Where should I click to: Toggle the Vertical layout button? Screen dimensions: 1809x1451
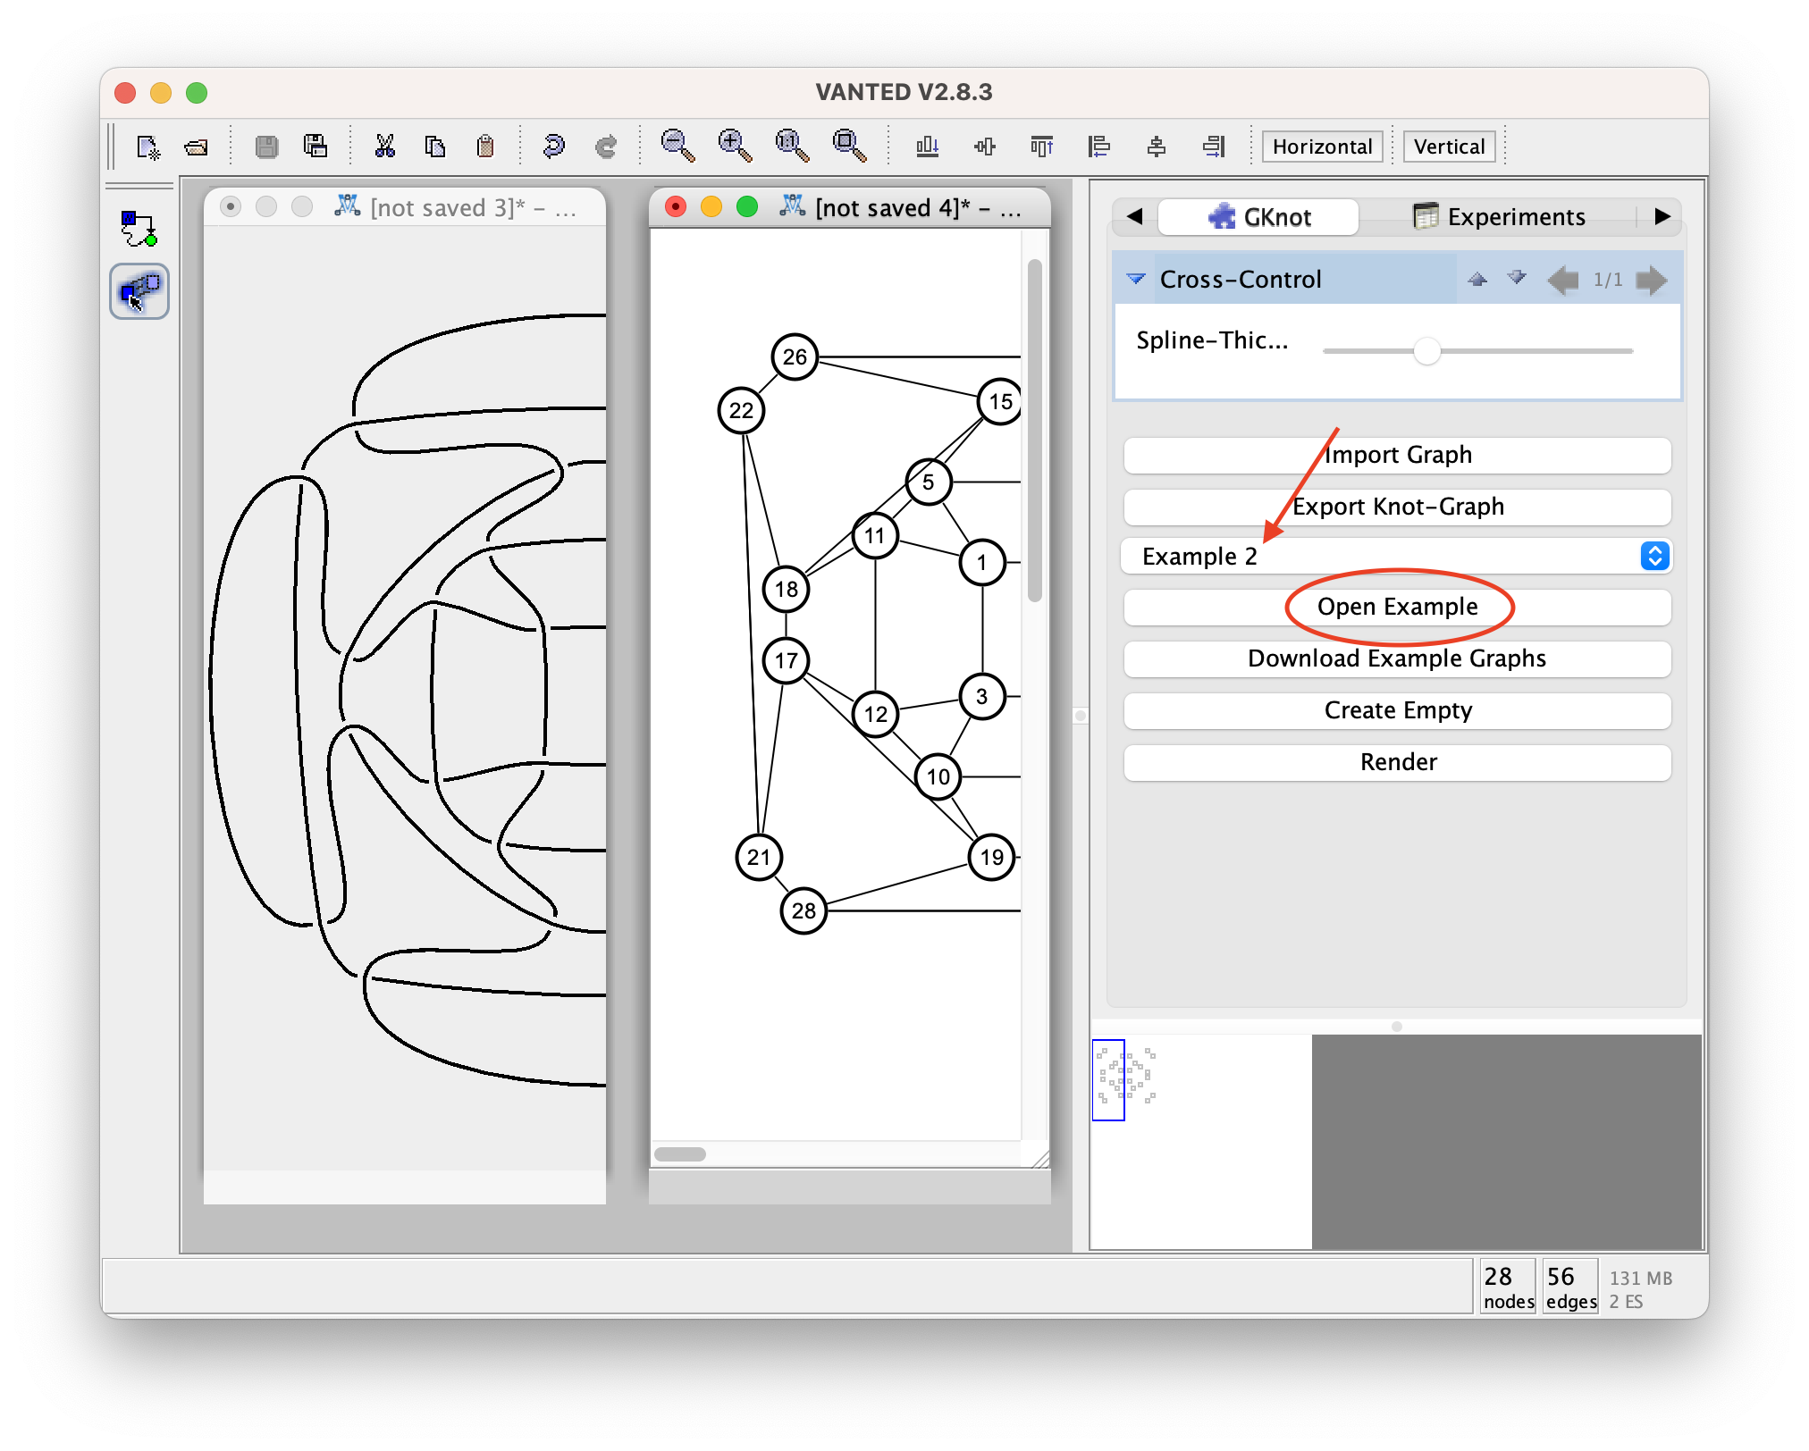point(1449,147)
